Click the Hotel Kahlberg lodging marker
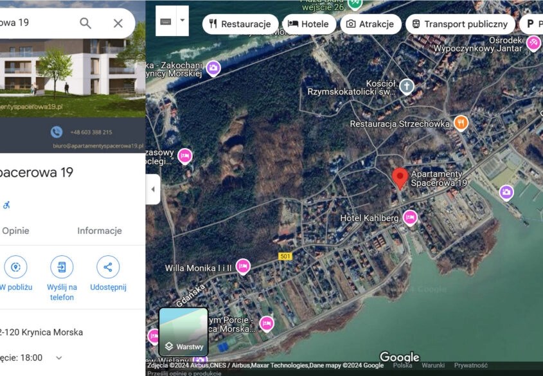The image size is (543, 376). pos(410,218)
